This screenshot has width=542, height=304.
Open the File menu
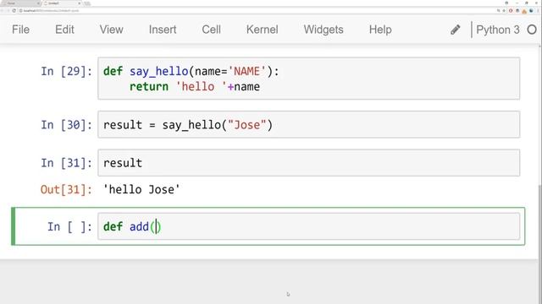click(20, 30)
